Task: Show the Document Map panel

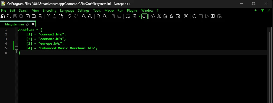Action: click(x=159, y=16)
